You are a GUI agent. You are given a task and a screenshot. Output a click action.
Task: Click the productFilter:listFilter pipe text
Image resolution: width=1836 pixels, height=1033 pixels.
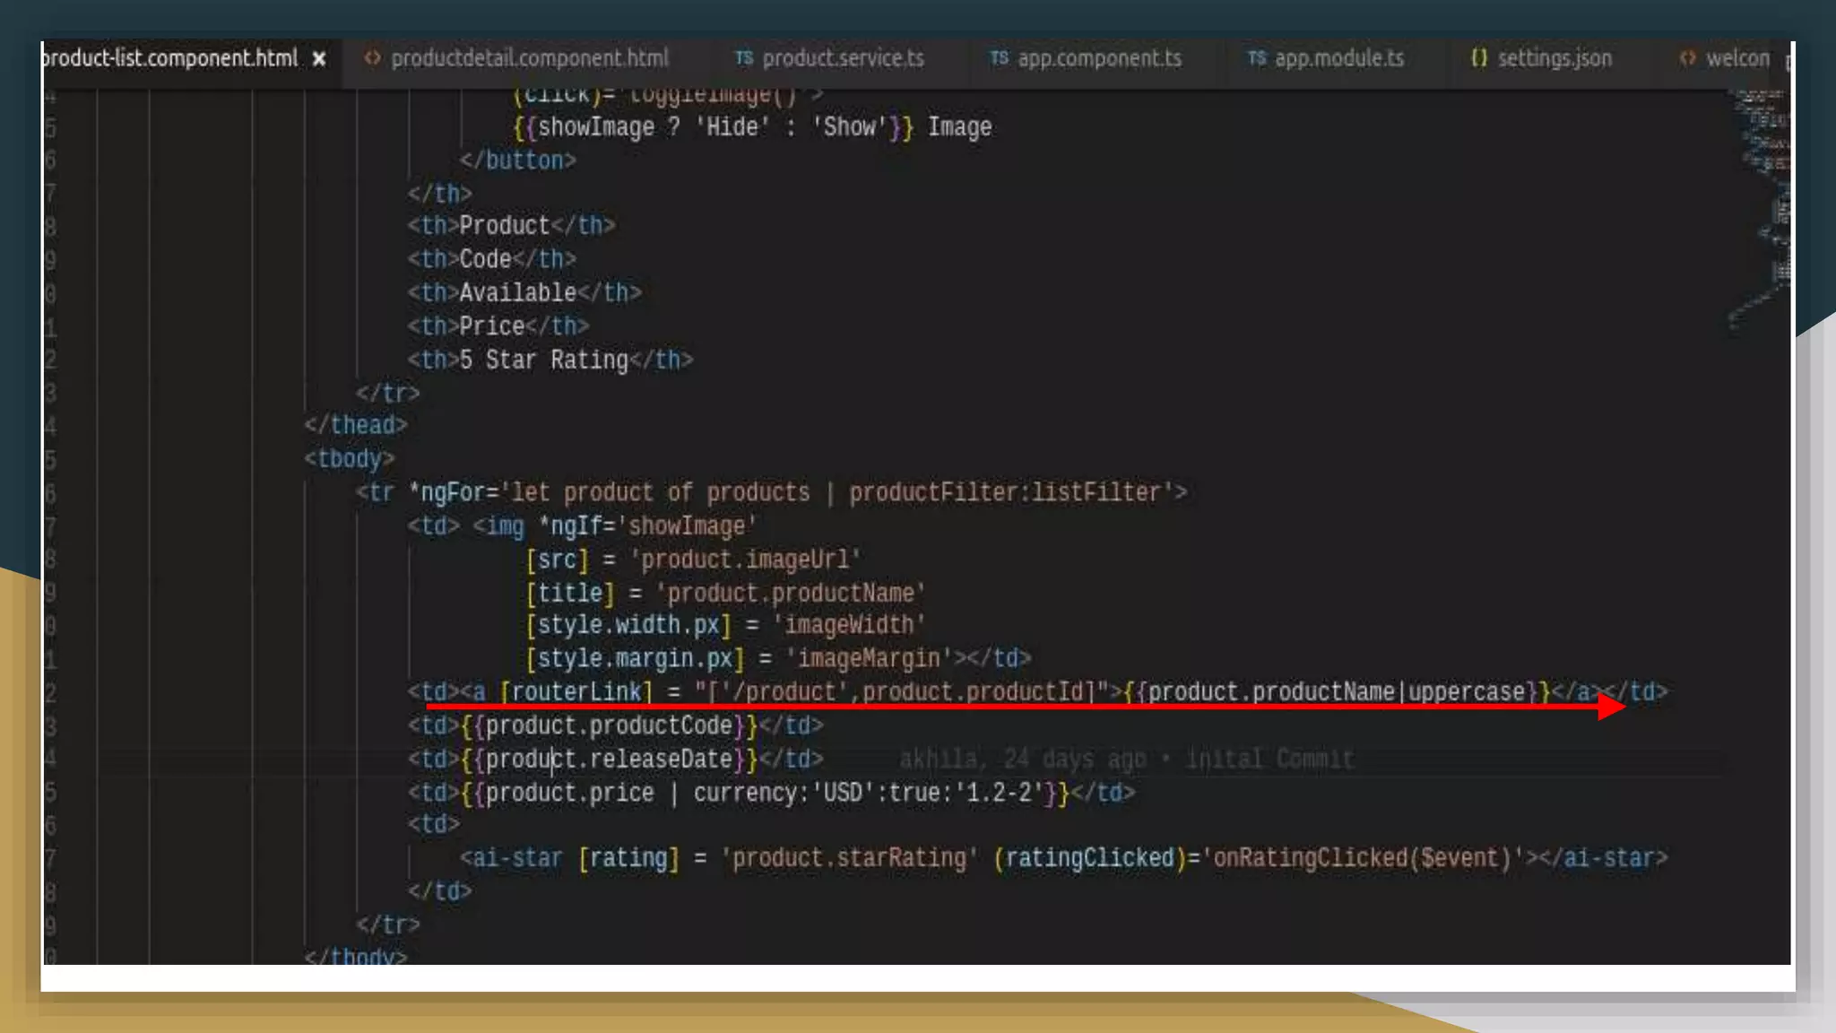click(1011, 492)
